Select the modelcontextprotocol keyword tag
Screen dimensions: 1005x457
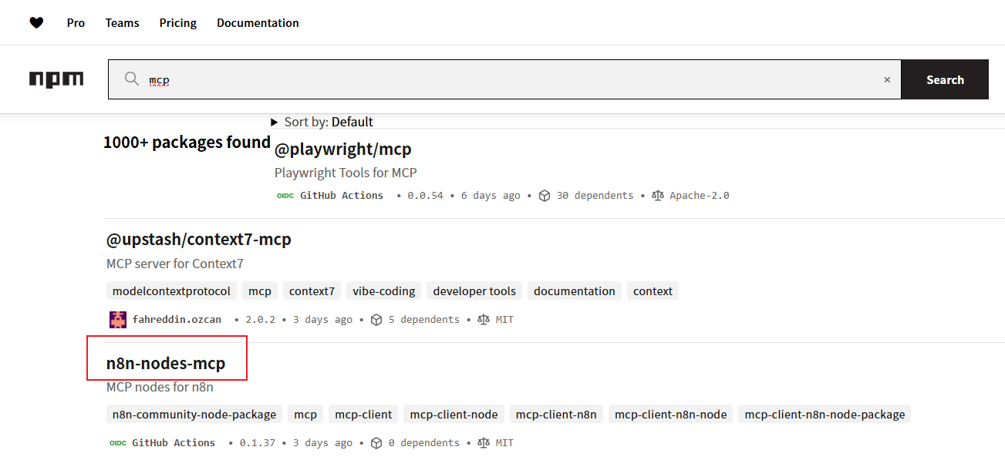coord(171,291)
